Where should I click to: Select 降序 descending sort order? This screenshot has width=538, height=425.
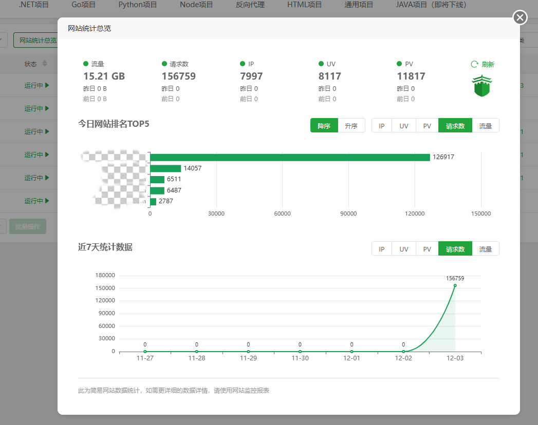click(x=324, y=126)
